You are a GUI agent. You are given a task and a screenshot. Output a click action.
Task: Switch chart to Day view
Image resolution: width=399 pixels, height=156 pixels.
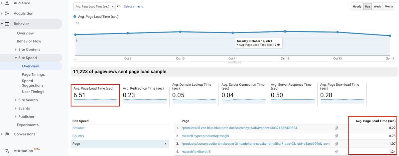click(367, 6)
